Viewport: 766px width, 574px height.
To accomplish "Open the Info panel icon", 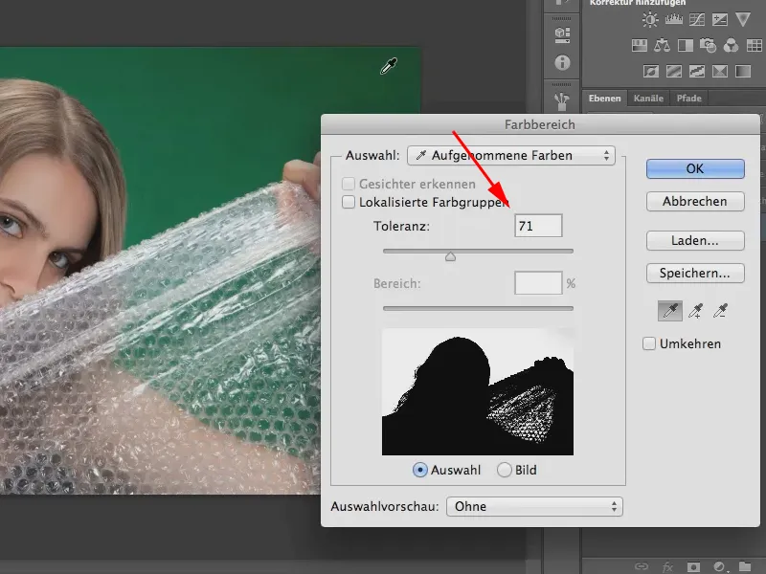I will coord(562,62).
